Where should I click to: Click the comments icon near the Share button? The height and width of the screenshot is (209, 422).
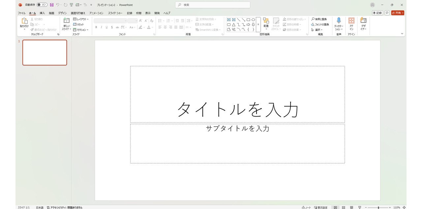pyautogui.click(x=387, y=13)
